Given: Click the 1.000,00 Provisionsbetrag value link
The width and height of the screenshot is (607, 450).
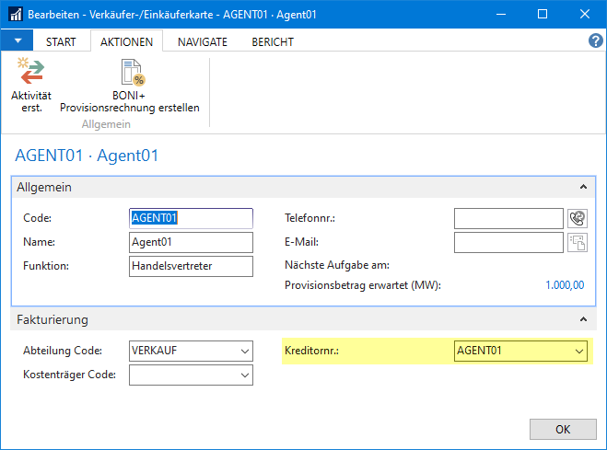Looking at the screenshot, I should coord(562,285).
